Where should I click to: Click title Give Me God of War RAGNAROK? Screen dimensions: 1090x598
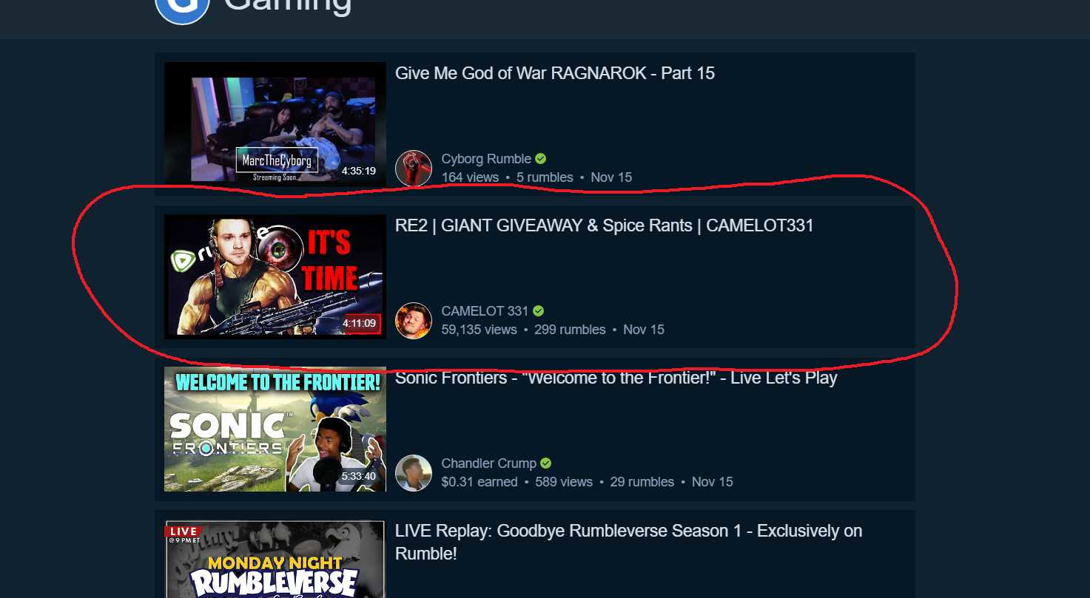pyautogui.click(x=555, y=73)
